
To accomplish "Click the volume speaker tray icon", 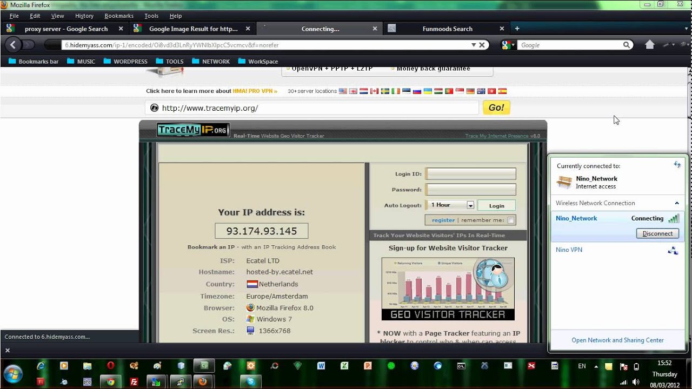I will pyautogui.click(x=636, y=381).
